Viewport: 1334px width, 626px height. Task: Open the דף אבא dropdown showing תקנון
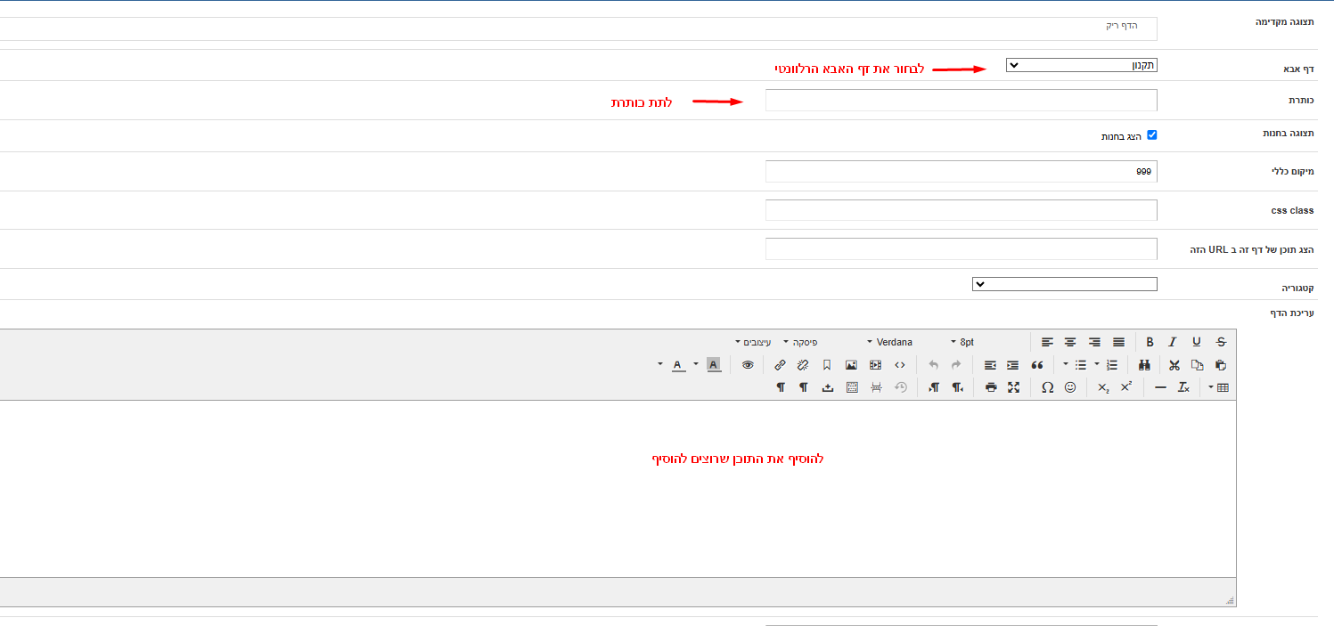[x=1082, y=65]
